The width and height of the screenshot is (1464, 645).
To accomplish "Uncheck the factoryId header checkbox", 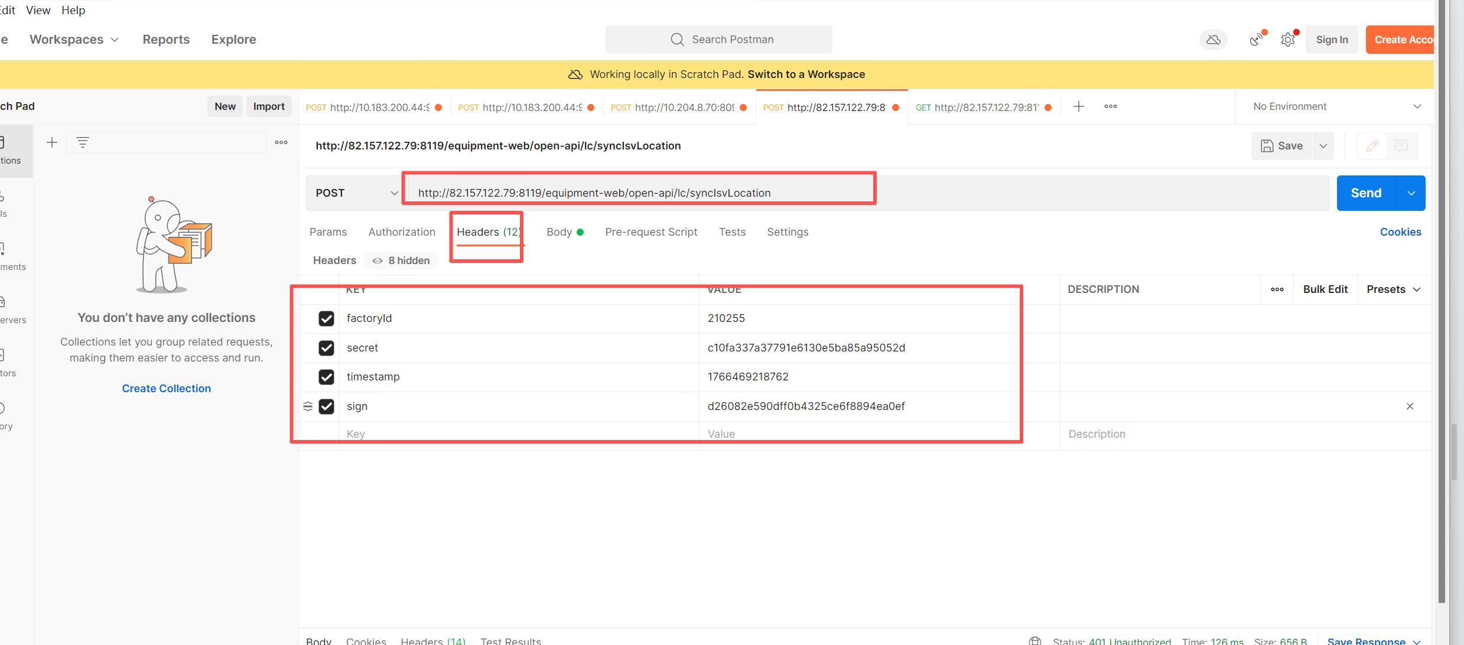I will 326,318.
